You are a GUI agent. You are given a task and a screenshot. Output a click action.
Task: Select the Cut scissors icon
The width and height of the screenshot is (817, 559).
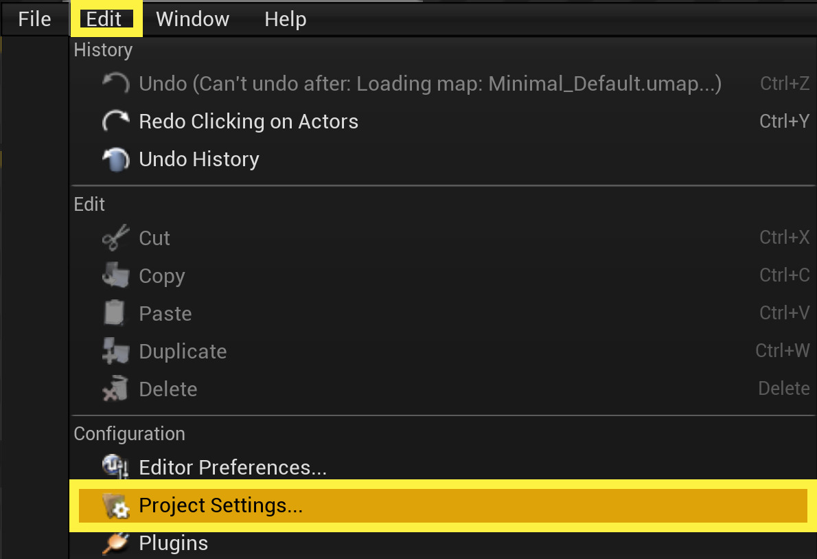pos(115,238)
